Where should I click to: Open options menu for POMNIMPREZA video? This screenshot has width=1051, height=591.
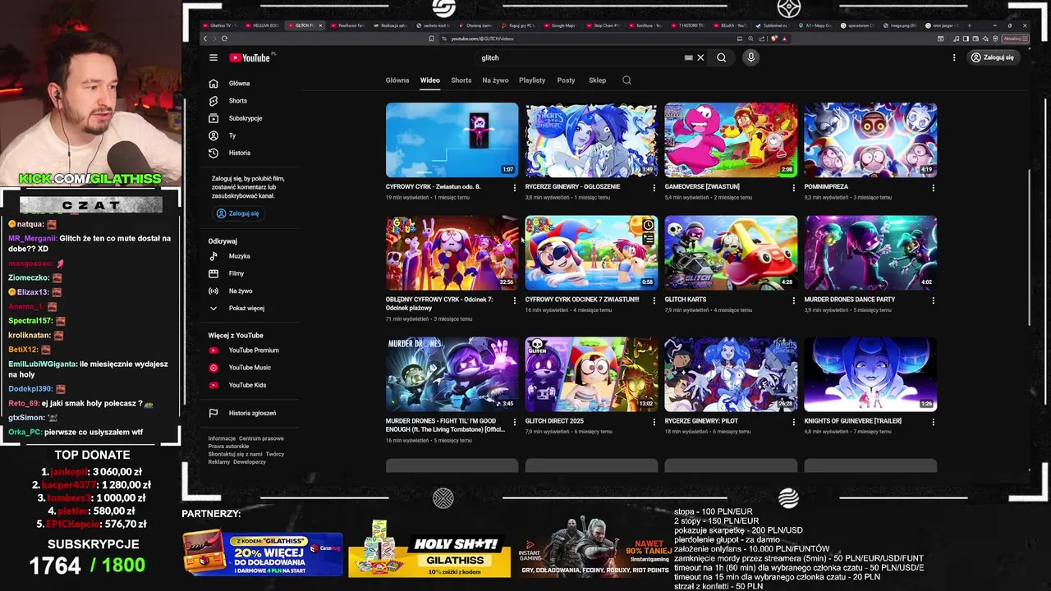[933, 188]
